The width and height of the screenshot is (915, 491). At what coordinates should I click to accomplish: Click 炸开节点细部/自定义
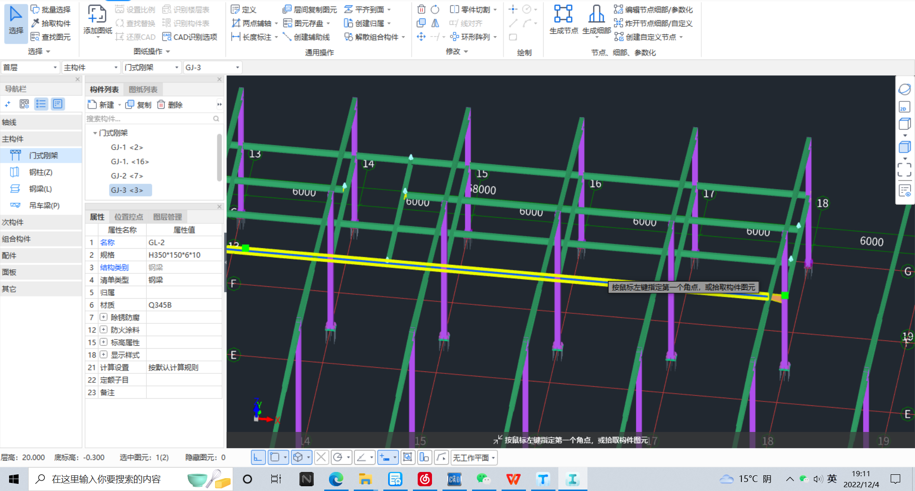coord(653,23)
